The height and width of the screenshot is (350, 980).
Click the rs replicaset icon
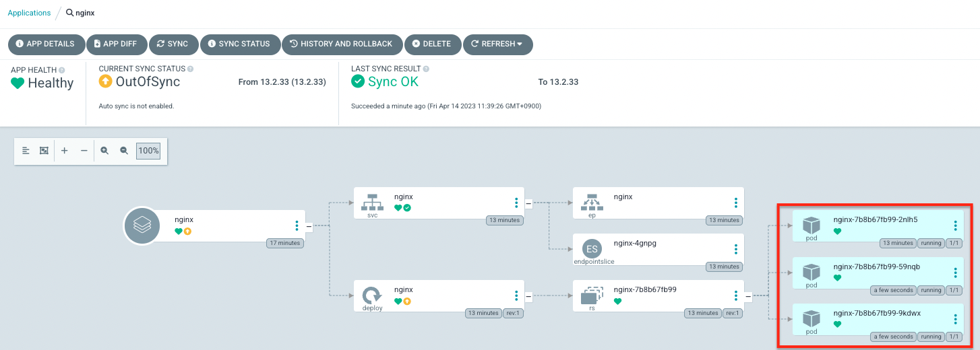(x=592, y=294)
